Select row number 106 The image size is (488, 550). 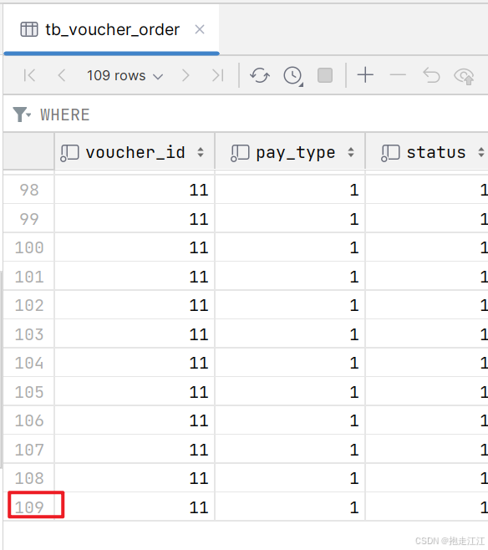(x=29, y=420)
